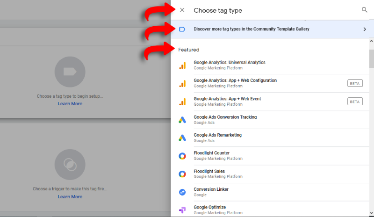Click the Google Optimize icon

click(x=182, y=210)
